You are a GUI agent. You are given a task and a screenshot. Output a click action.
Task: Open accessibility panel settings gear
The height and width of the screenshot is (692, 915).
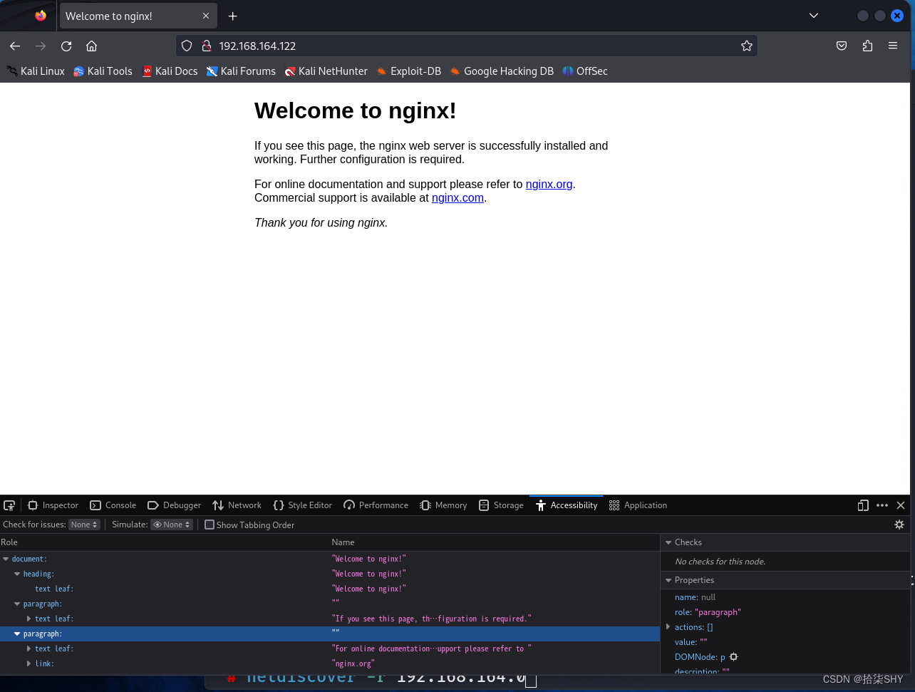click(899, 525)
